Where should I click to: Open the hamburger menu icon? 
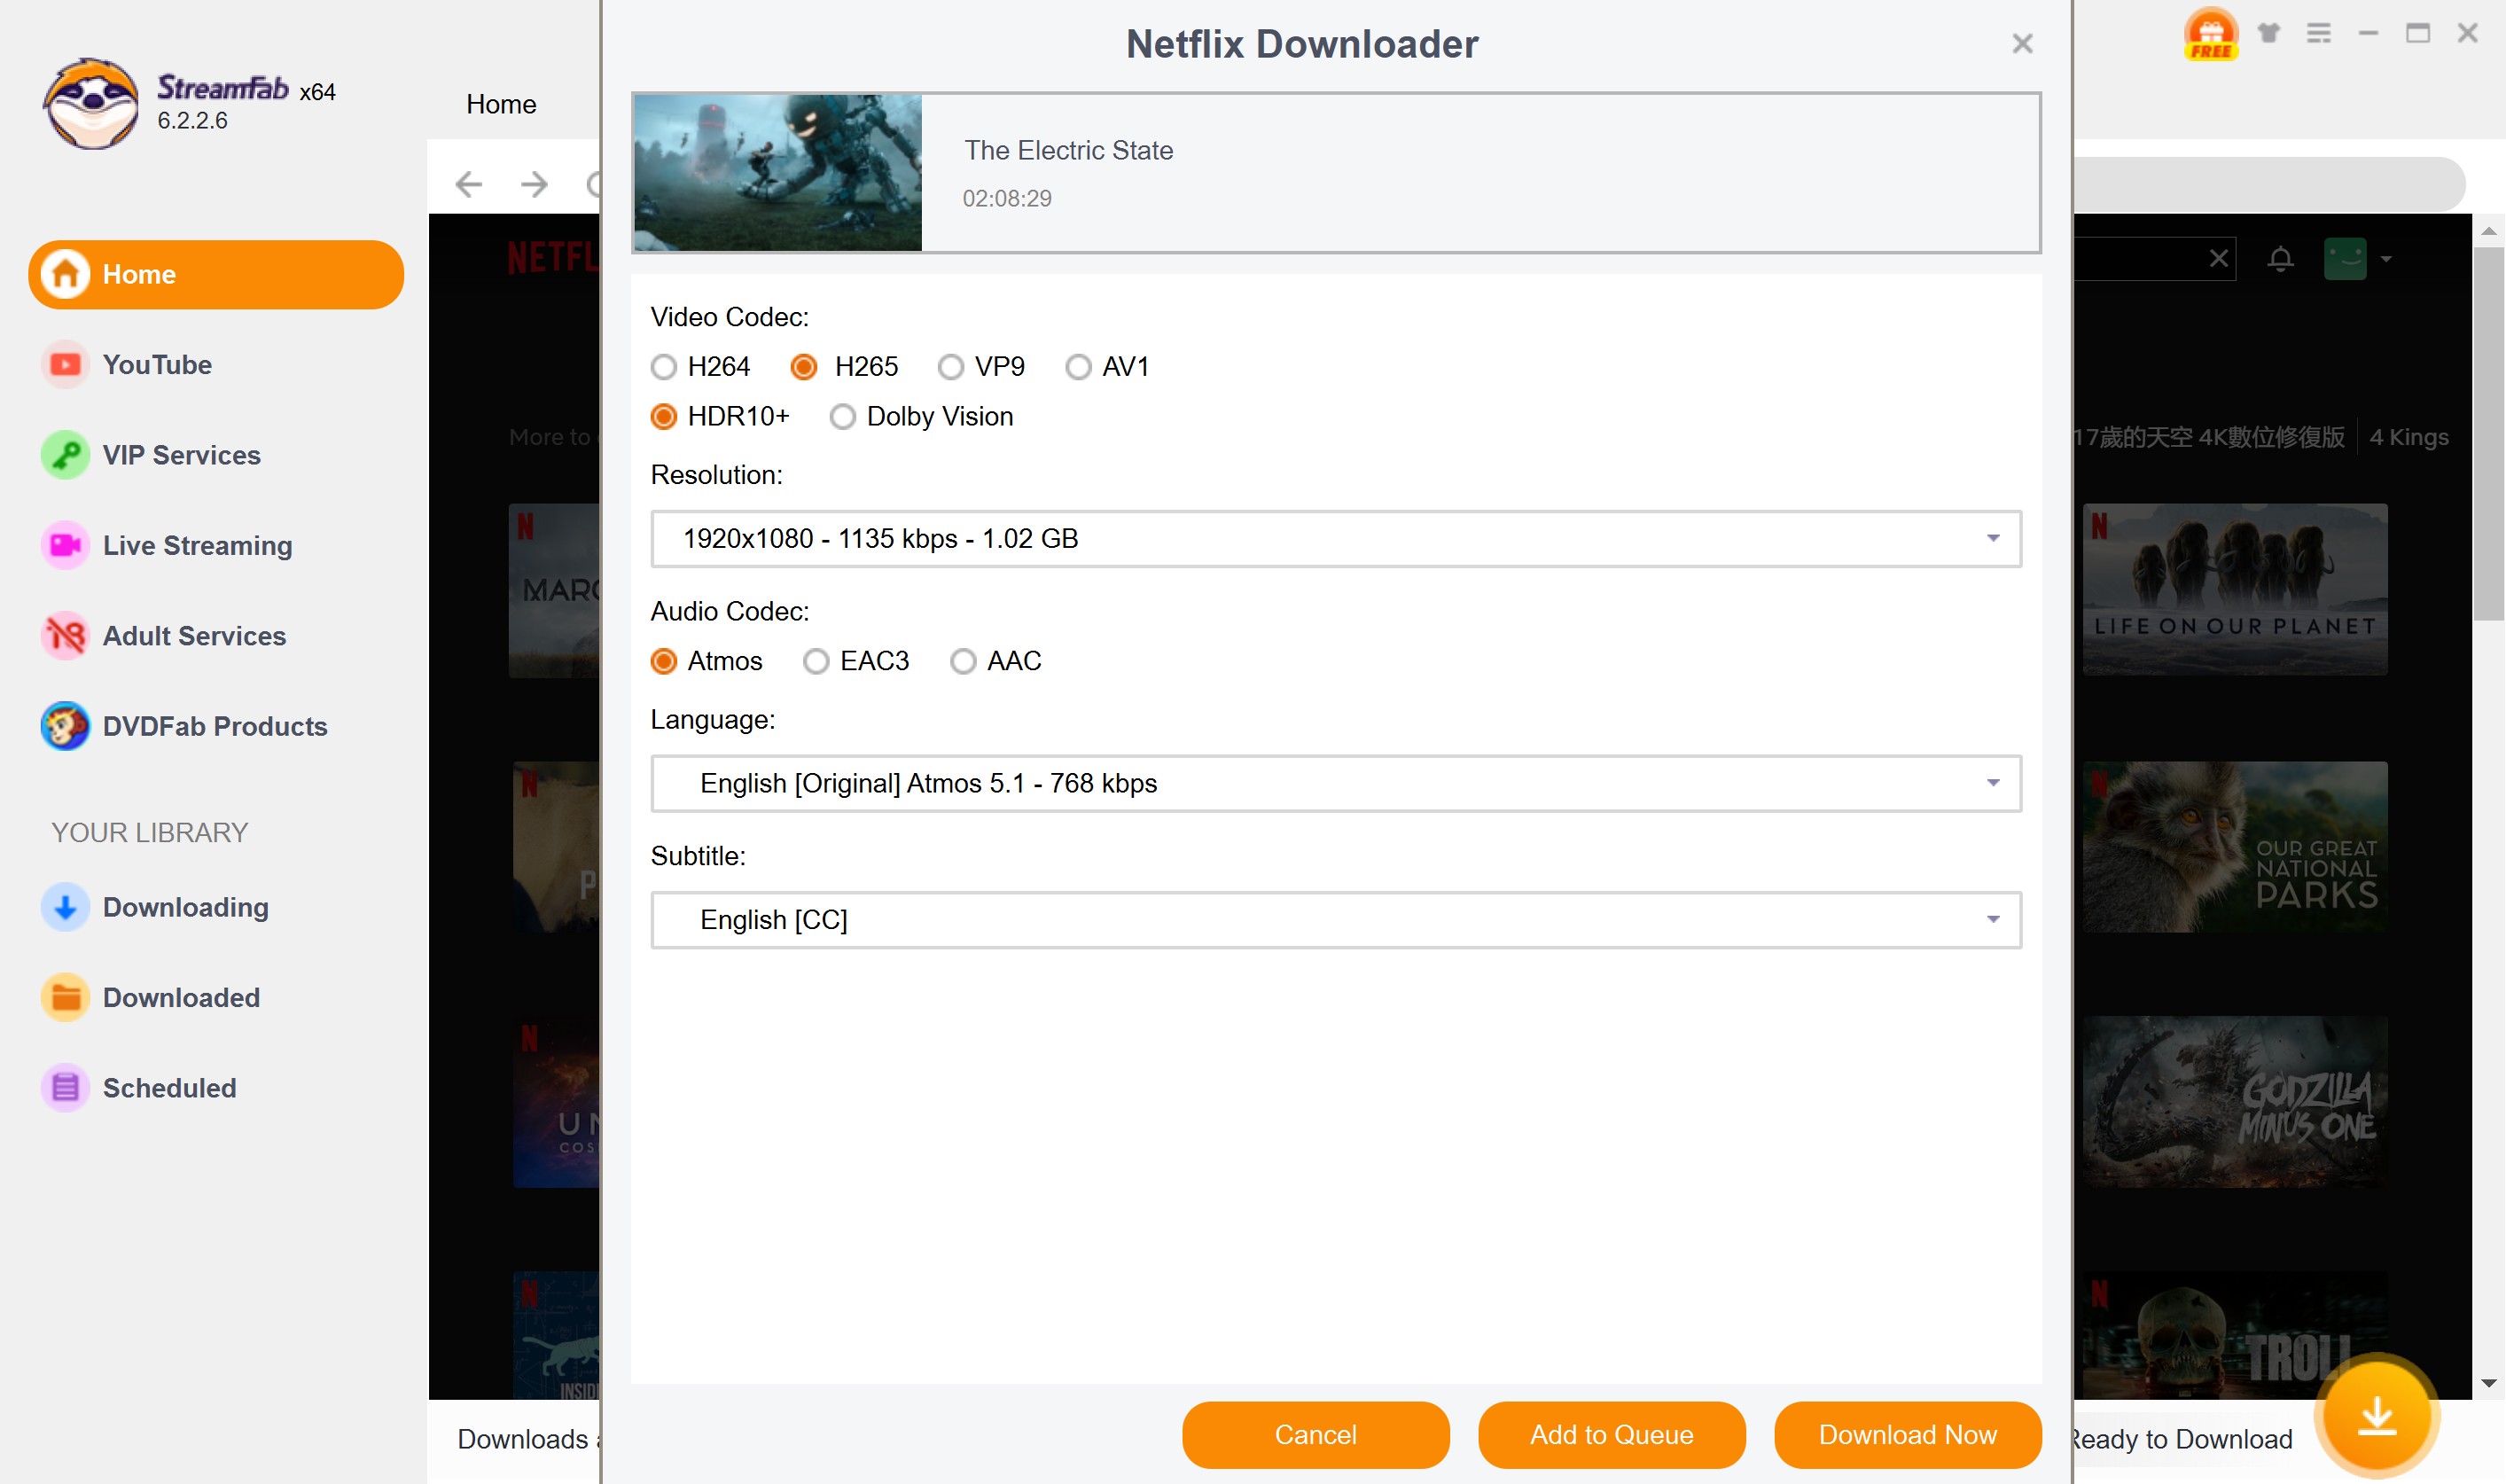[2318, 33]
